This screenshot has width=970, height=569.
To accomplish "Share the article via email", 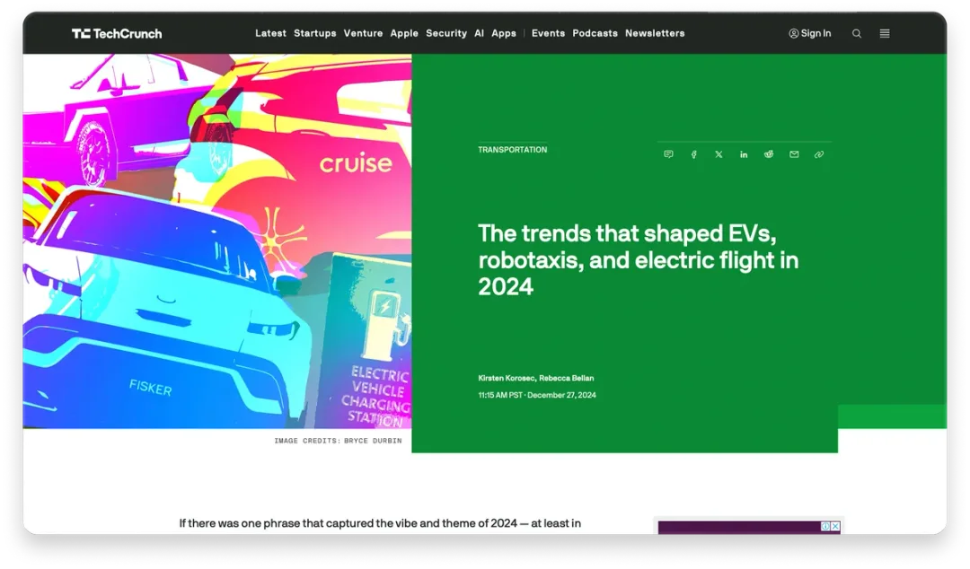I will click(794, 154).
